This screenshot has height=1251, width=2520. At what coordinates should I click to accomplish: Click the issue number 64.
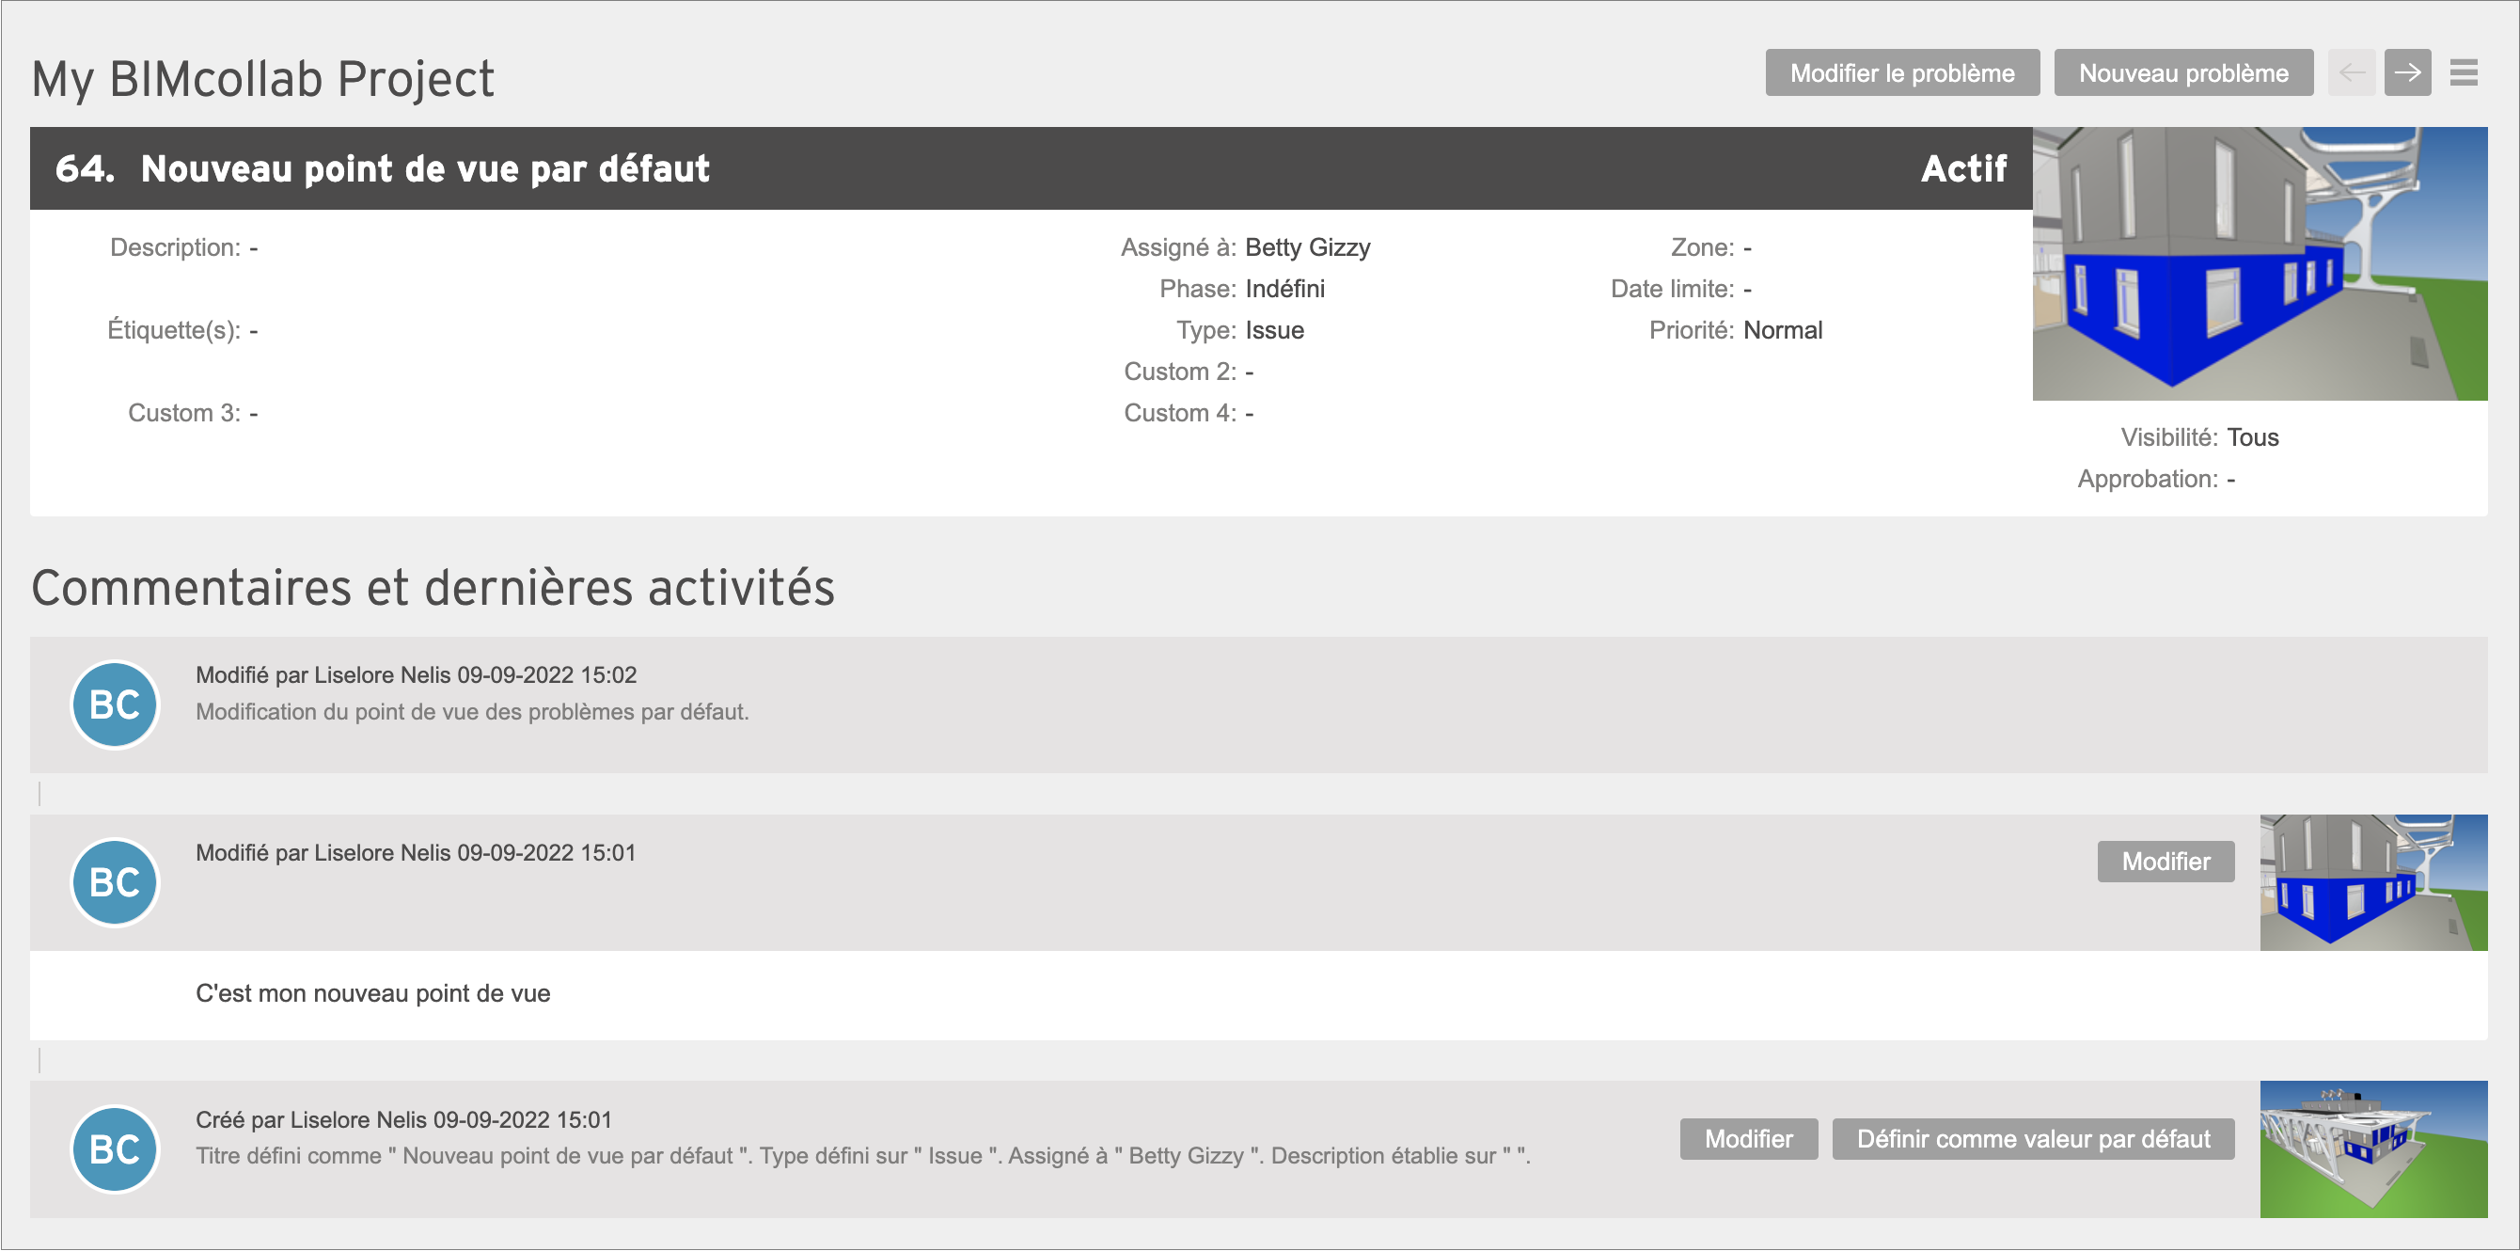(84, 168)
